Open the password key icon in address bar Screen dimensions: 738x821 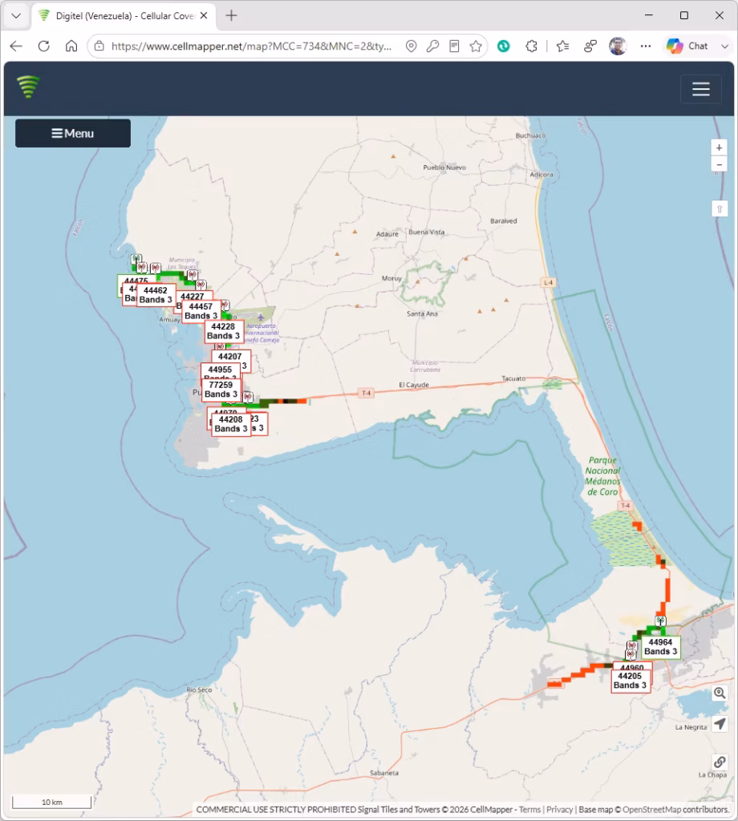[432, 46]
